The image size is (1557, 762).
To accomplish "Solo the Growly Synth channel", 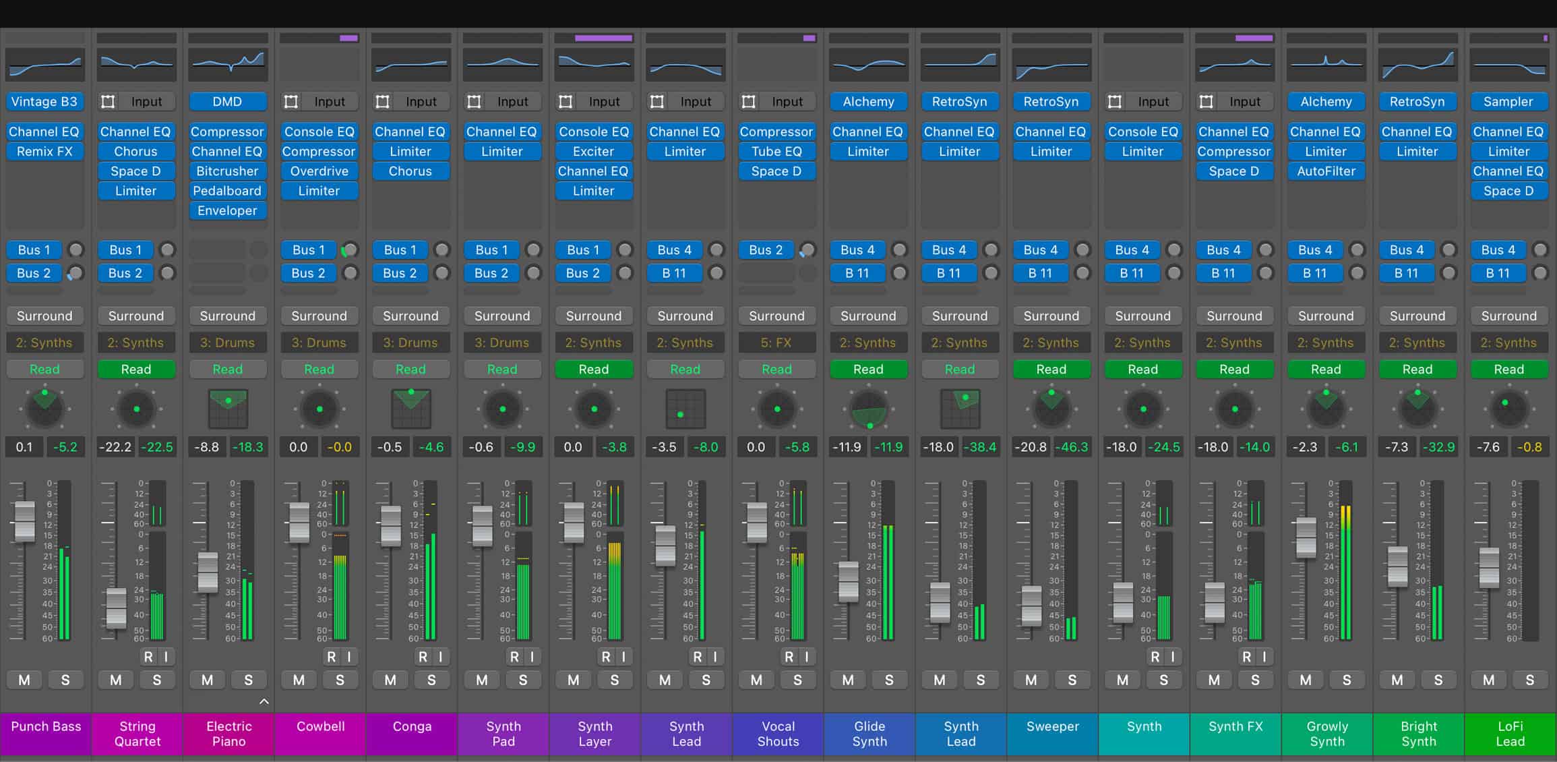I will click(x=1347, y=680).
